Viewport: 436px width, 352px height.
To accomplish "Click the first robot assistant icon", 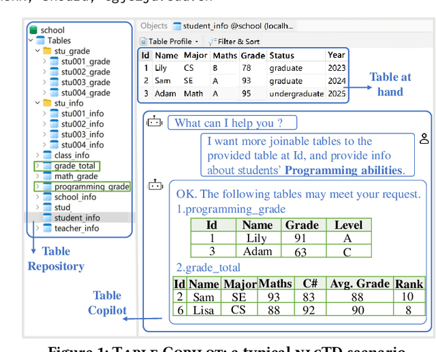I will coord(155,121).
